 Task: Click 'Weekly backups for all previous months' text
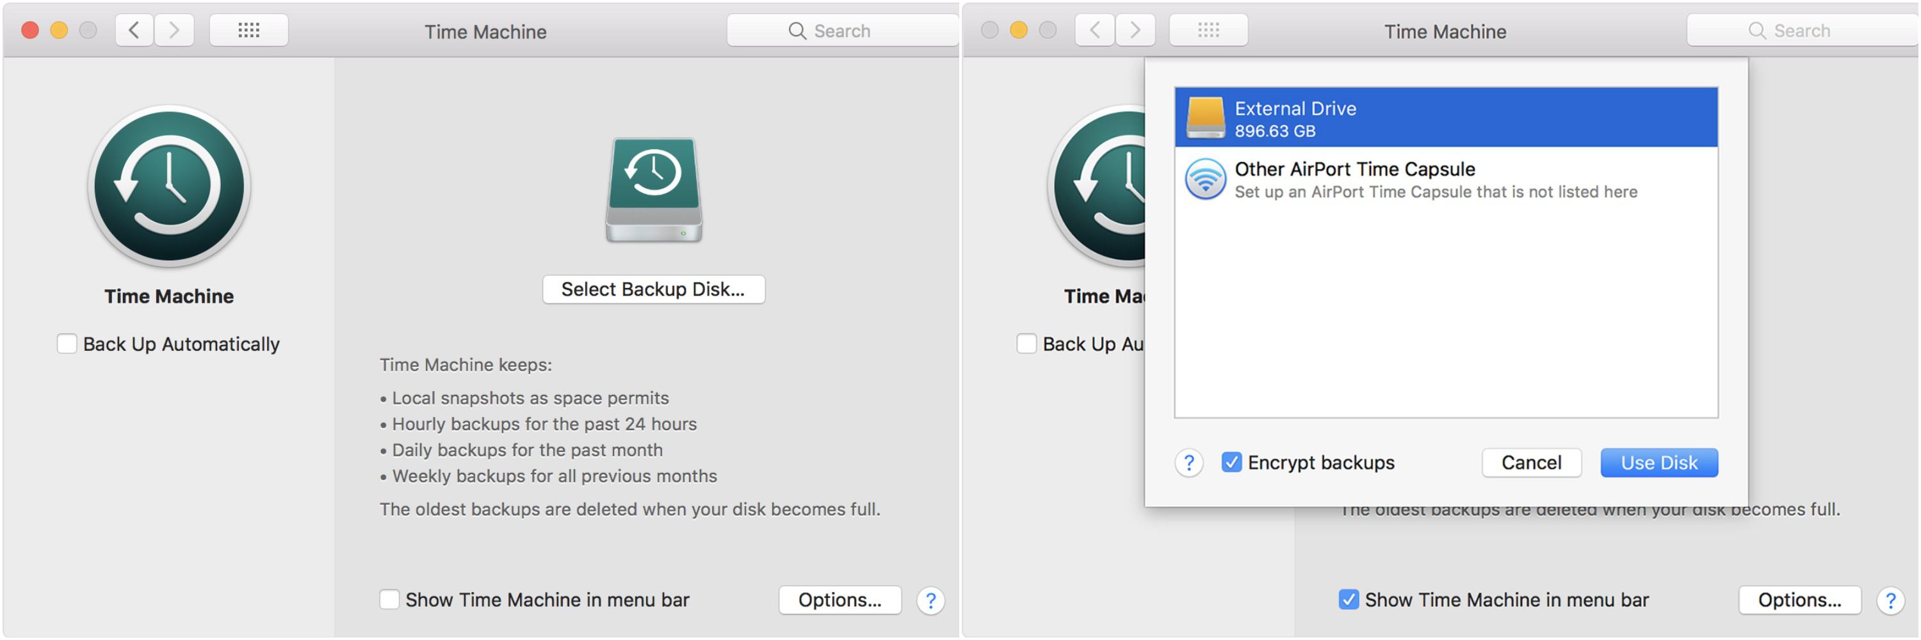pos(554,476)
